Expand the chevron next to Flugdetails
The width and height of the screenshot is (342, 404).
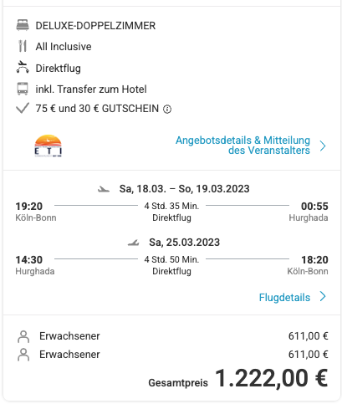pyautogui.click(x=323, y=296)
